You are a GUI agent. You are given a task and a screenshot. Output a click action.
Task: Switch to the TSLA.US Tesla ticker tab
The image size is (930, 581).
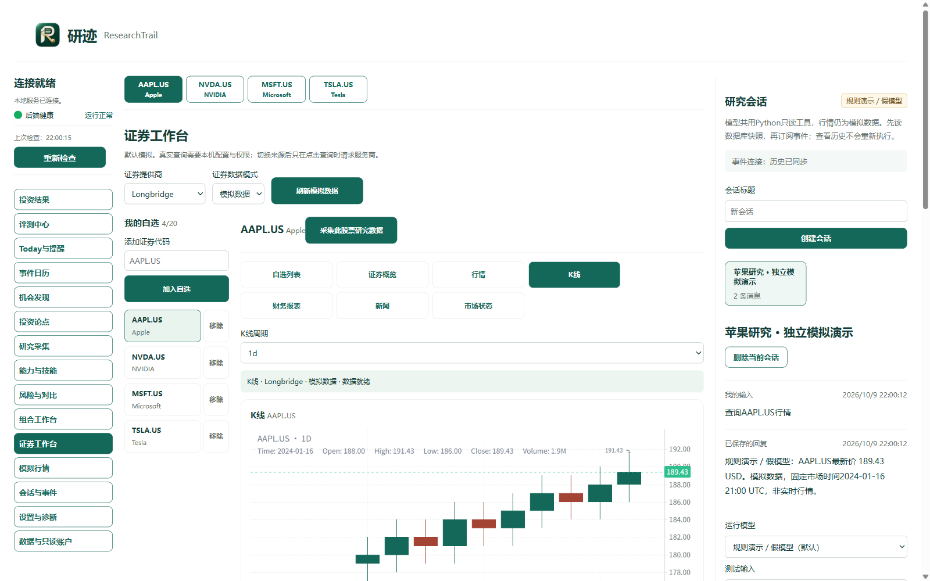click(x=338, y=89)
